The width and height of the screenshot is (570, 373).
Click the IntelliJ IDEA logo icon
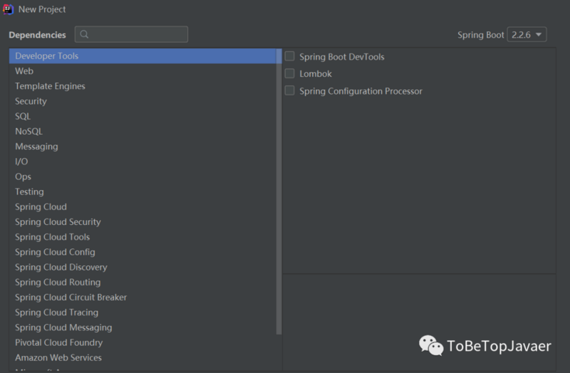tap(8, 9)
